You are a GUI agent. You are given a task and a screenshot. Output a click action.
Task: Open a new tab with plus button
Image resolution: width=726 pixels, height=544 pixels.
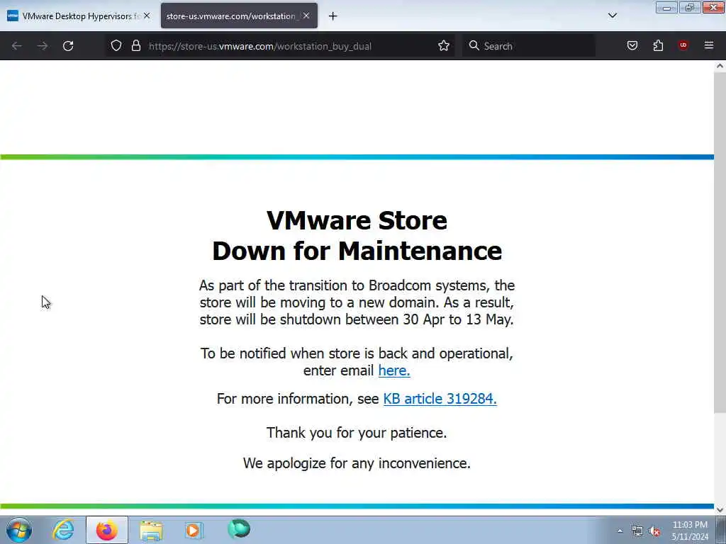click(333, 16)
